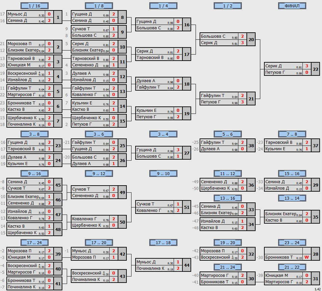322x291 pixels.
Task: Click 'W' walkover score in match 28
Action: tap(306, 257)
